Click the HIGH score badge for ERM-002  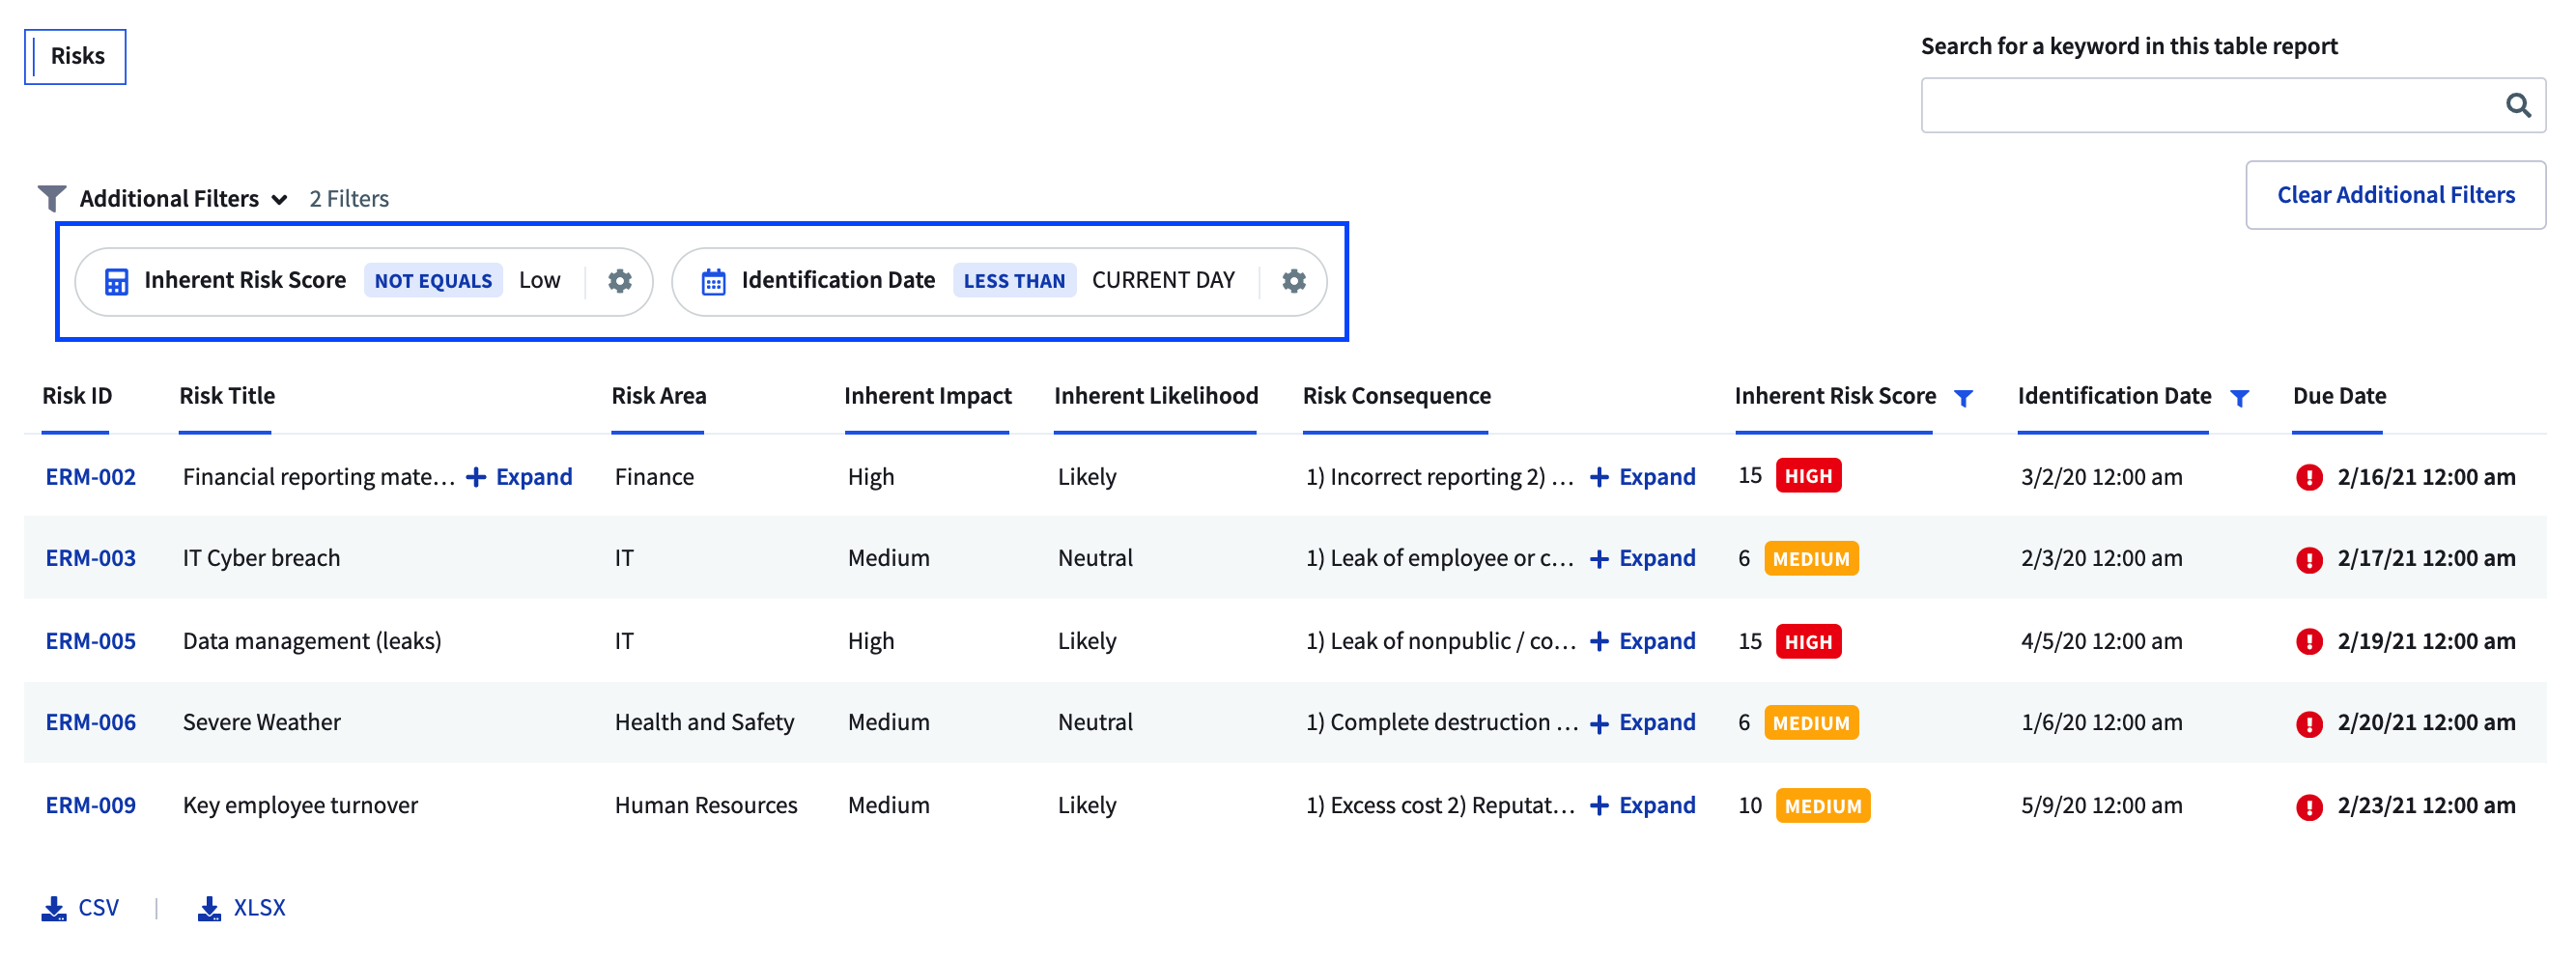click(1807, 476)
